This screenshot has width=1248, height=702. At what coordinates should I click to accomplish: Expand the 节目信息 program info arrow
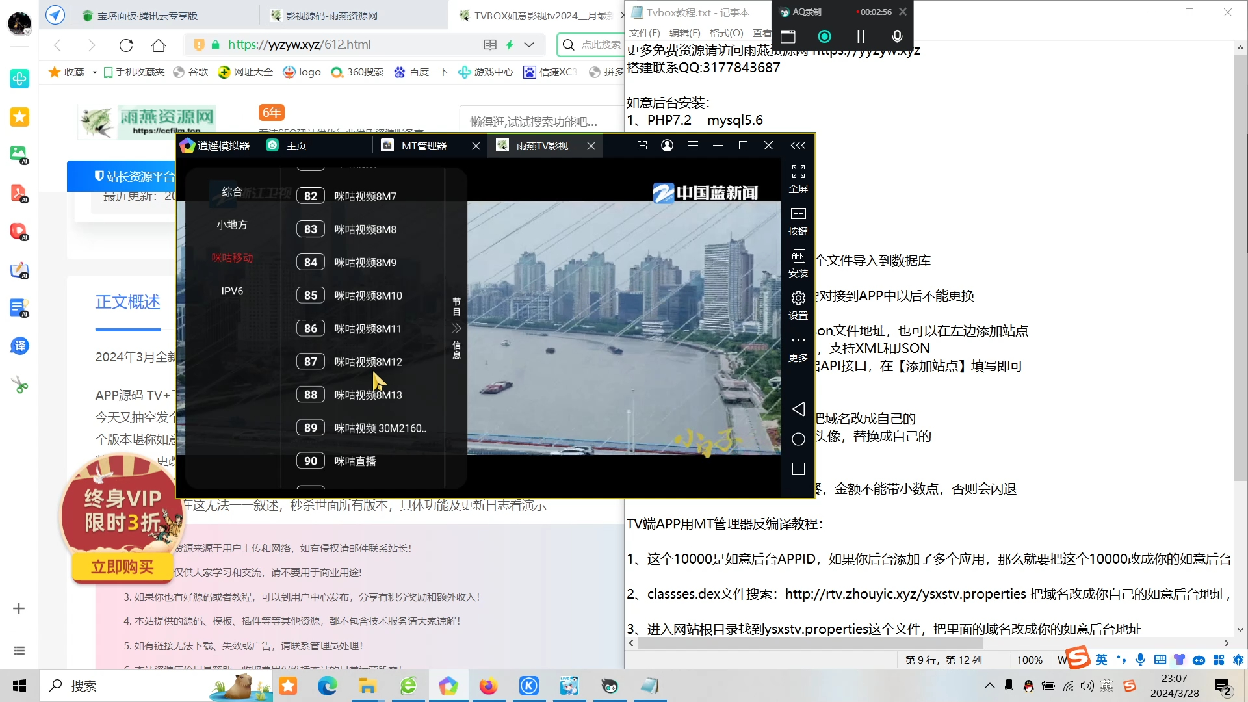pyautogui.click(x=456, y=328)
